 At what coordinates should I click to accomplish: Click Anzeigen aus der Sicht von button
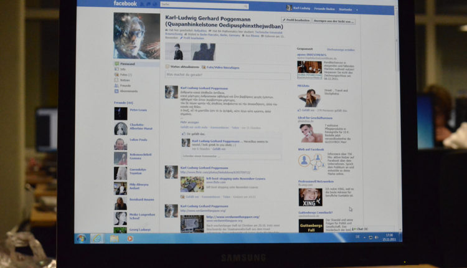tap(334, 21)
